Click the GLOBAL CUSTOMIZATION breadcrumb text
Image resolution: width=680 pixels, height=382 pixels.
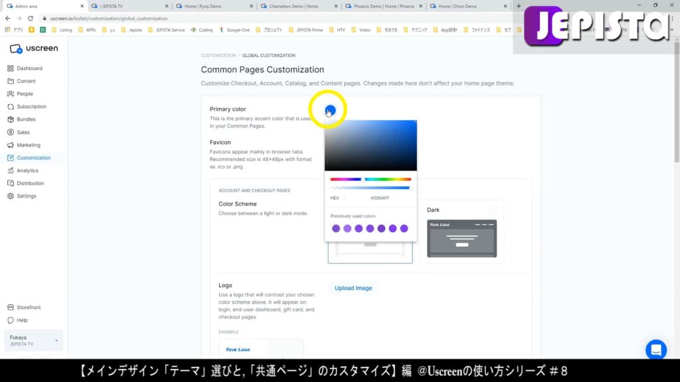268,56
